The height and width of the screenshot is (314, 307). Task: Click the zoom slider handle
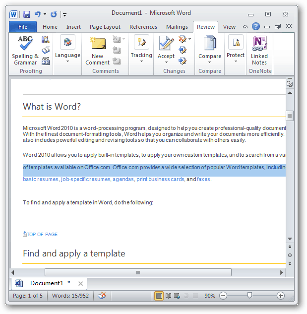[x=249, y=296]
